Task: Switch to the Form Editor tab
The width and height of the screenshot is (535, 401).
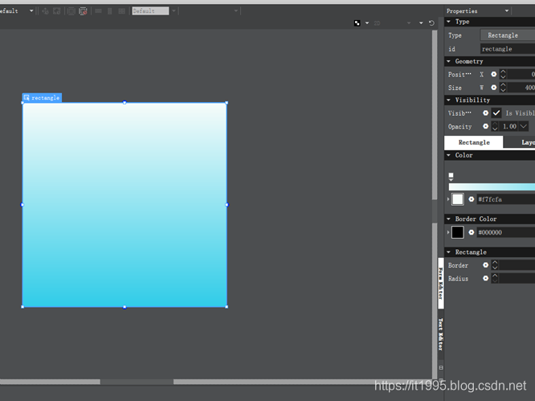Action: point(441,283)
